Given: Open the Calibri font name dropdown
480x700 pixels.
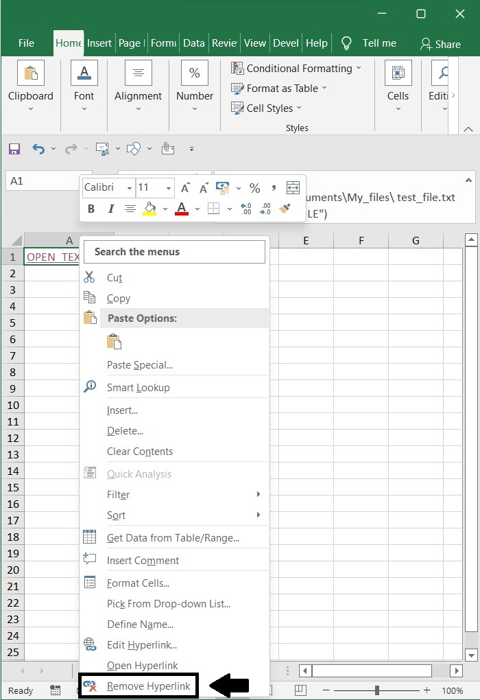Looking at the screenshot, I should 130,189.
